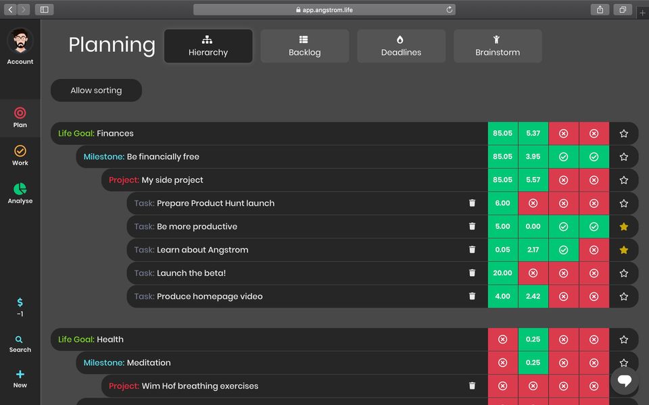
Task: Click the browser share button
Action: click(600, 9)
